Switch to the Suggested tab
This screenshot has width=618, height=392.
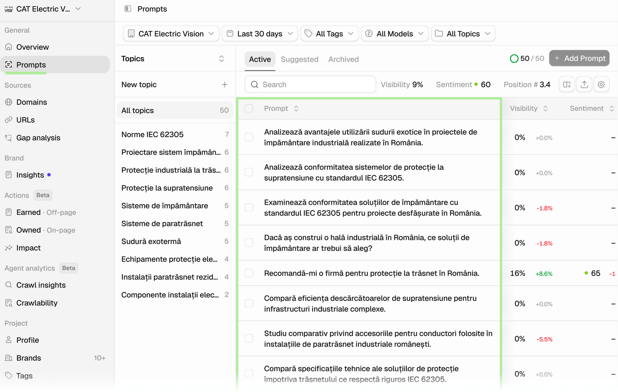299,59
